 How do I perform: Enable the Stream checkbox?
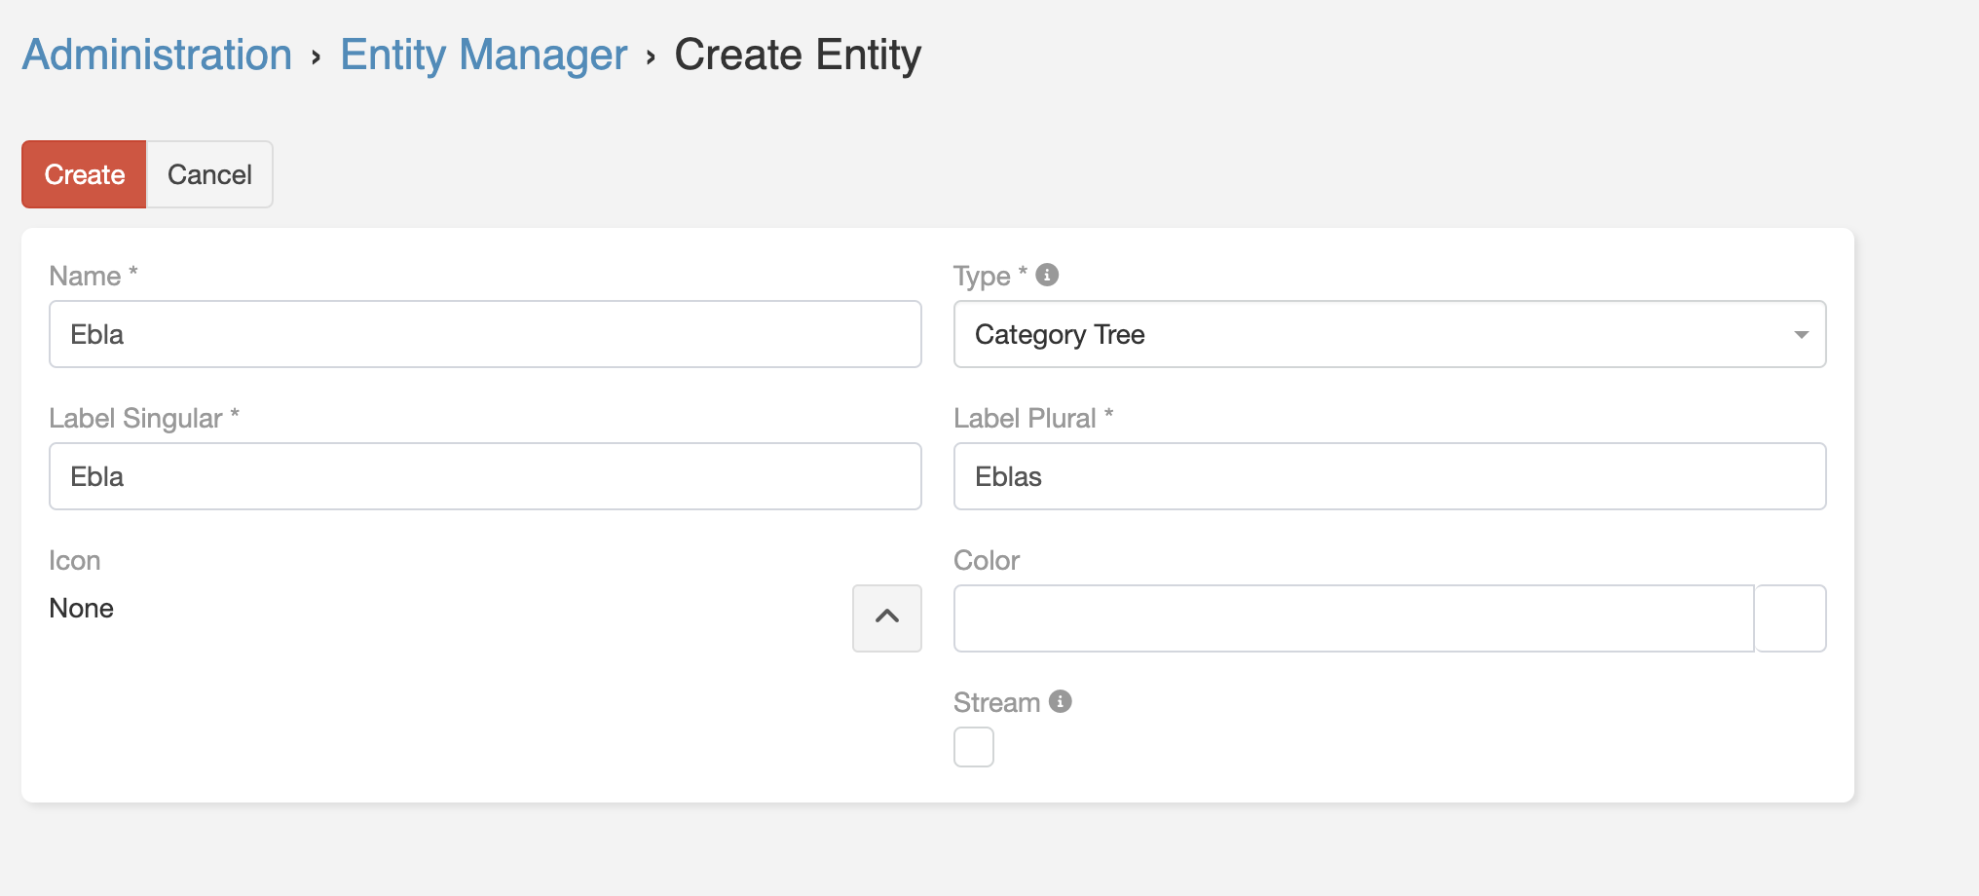click(x=973, y=746)
